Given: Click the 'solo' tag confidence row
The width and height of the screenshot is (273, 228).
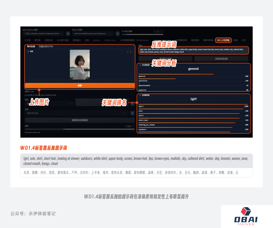Looking at the screenshot, I should (x=193, y=111).
